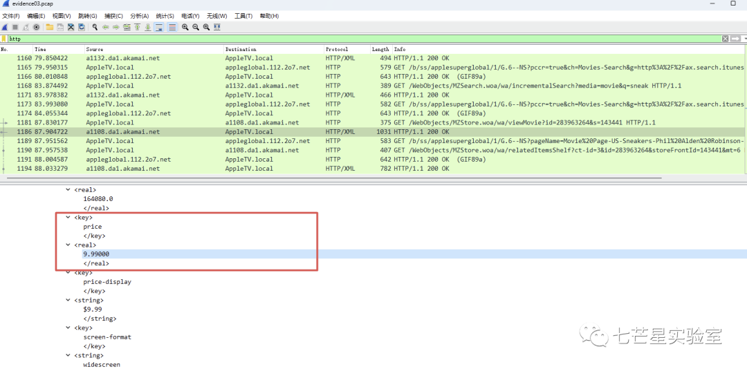Open a capture file with folder icon
Viewport: 747px width, 369px height.
pos(50,27)
